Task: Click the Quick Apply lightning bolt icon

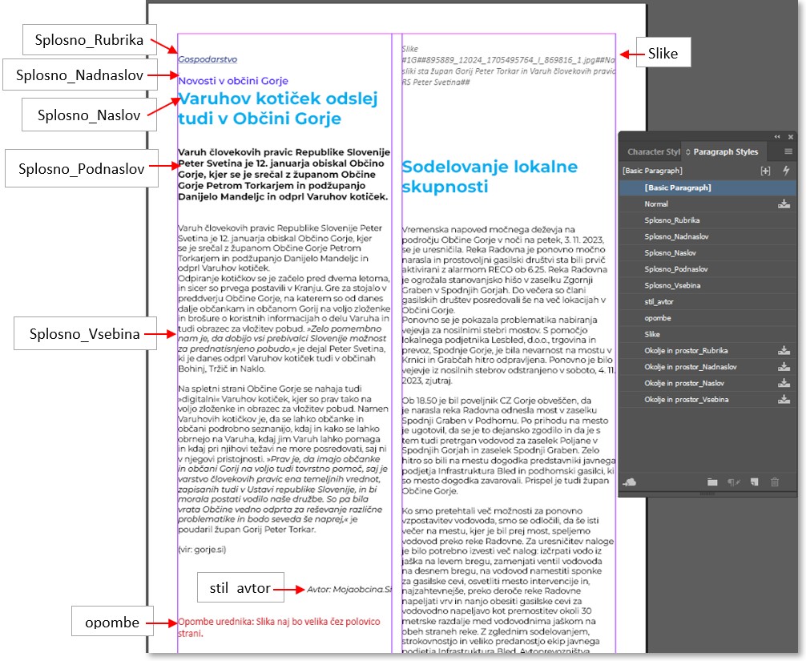Action: pos(786,171)
